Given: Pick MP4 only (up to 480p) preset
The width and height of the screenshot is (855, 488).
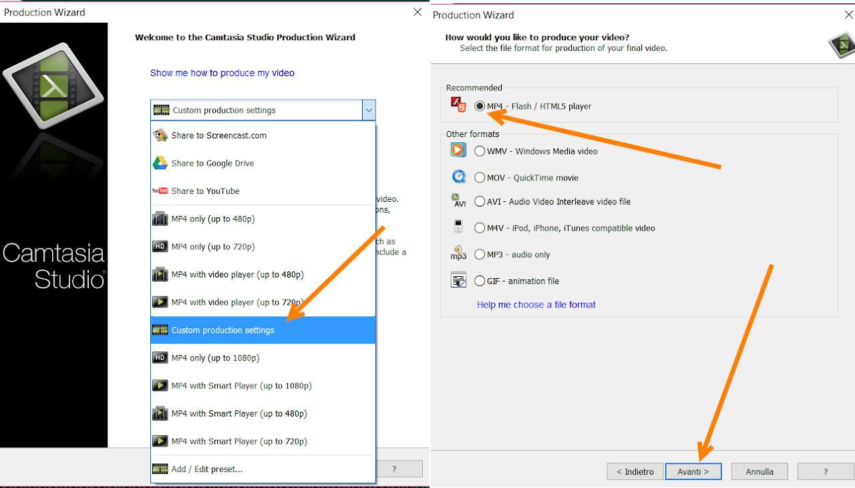Looking at the screenshot, I should pyautogui.click(x=263, y=219).
